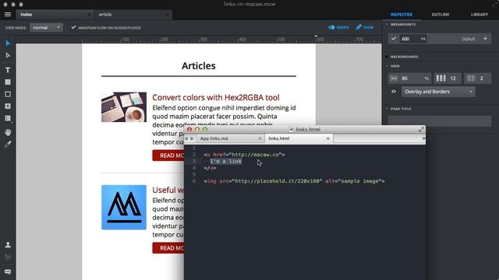Click the stamp-shaped icon near the toolbar bottom
Viewport: 499px width, 280px height.
pos(8,245)
